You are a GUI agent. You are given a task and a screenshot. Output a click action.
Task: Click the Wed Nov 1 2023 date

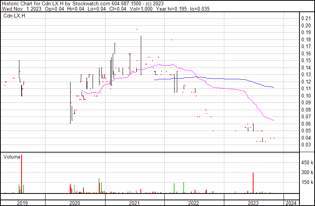(22, 9)
